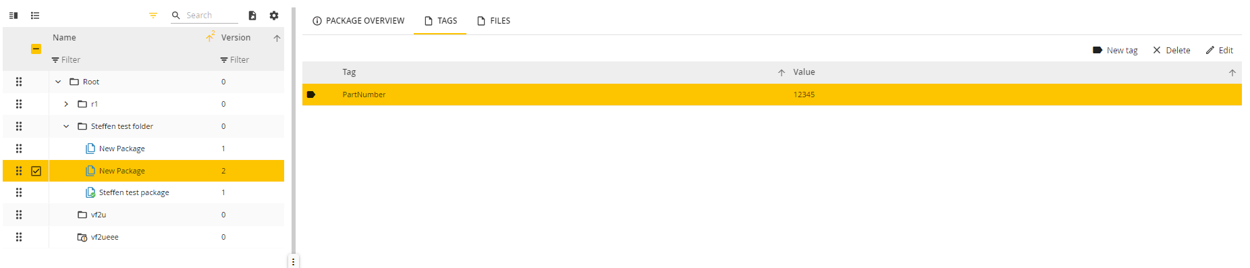Collapse the Root folder

[58, 82]
